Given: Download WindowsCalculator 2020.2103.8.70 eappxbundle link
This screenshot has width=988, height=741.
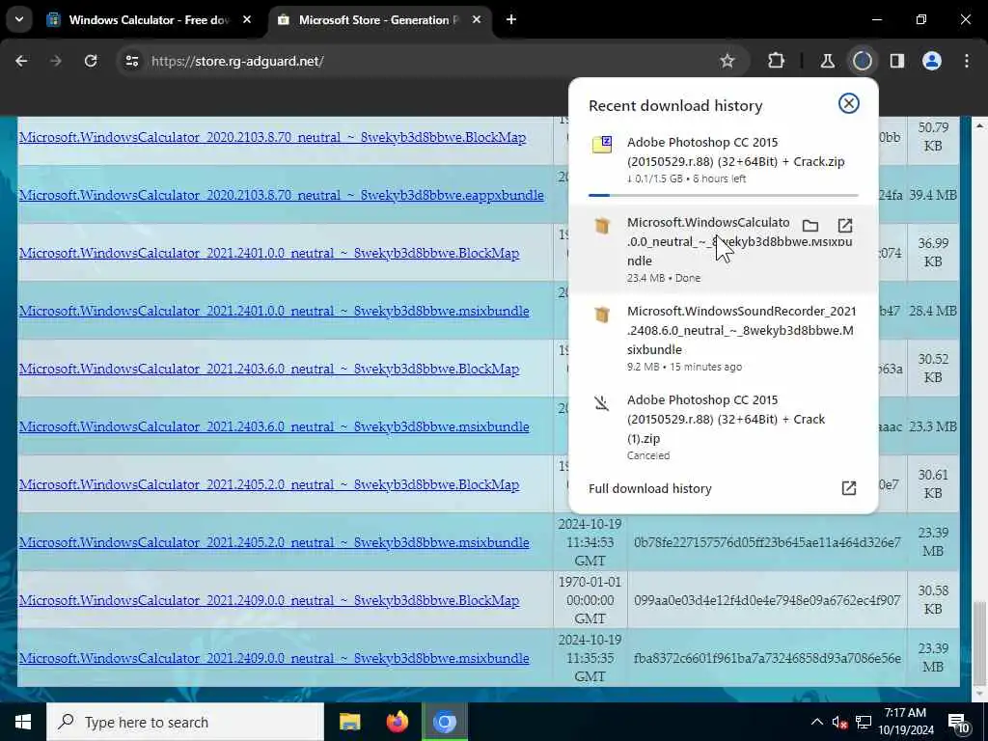Looking at the screenshot, I should pos(281,195).
